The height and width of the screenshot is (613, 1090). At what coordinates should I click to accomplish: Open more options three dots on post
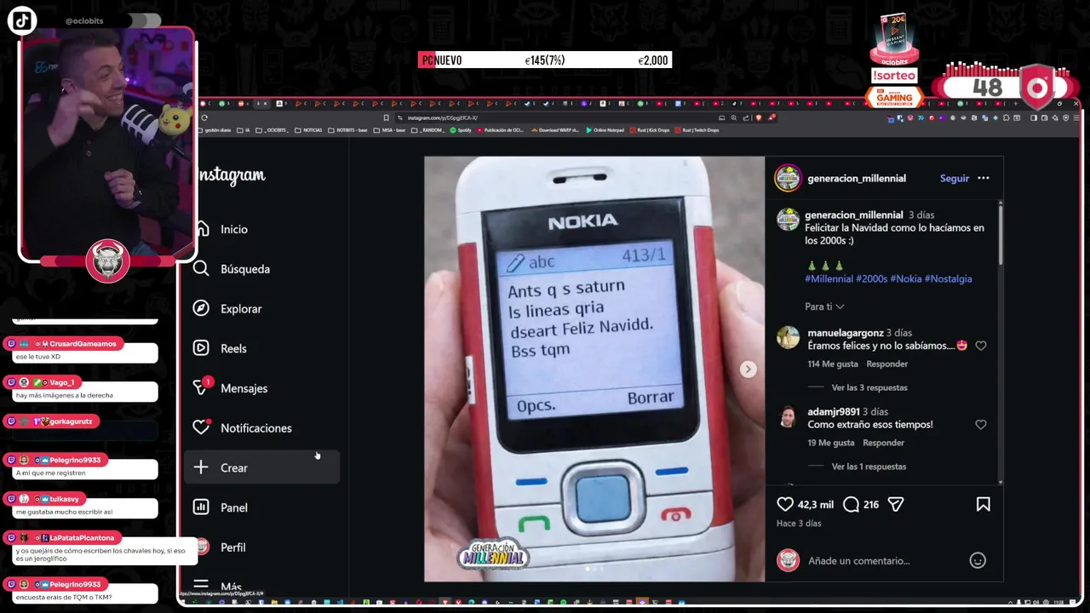(984, 178)
